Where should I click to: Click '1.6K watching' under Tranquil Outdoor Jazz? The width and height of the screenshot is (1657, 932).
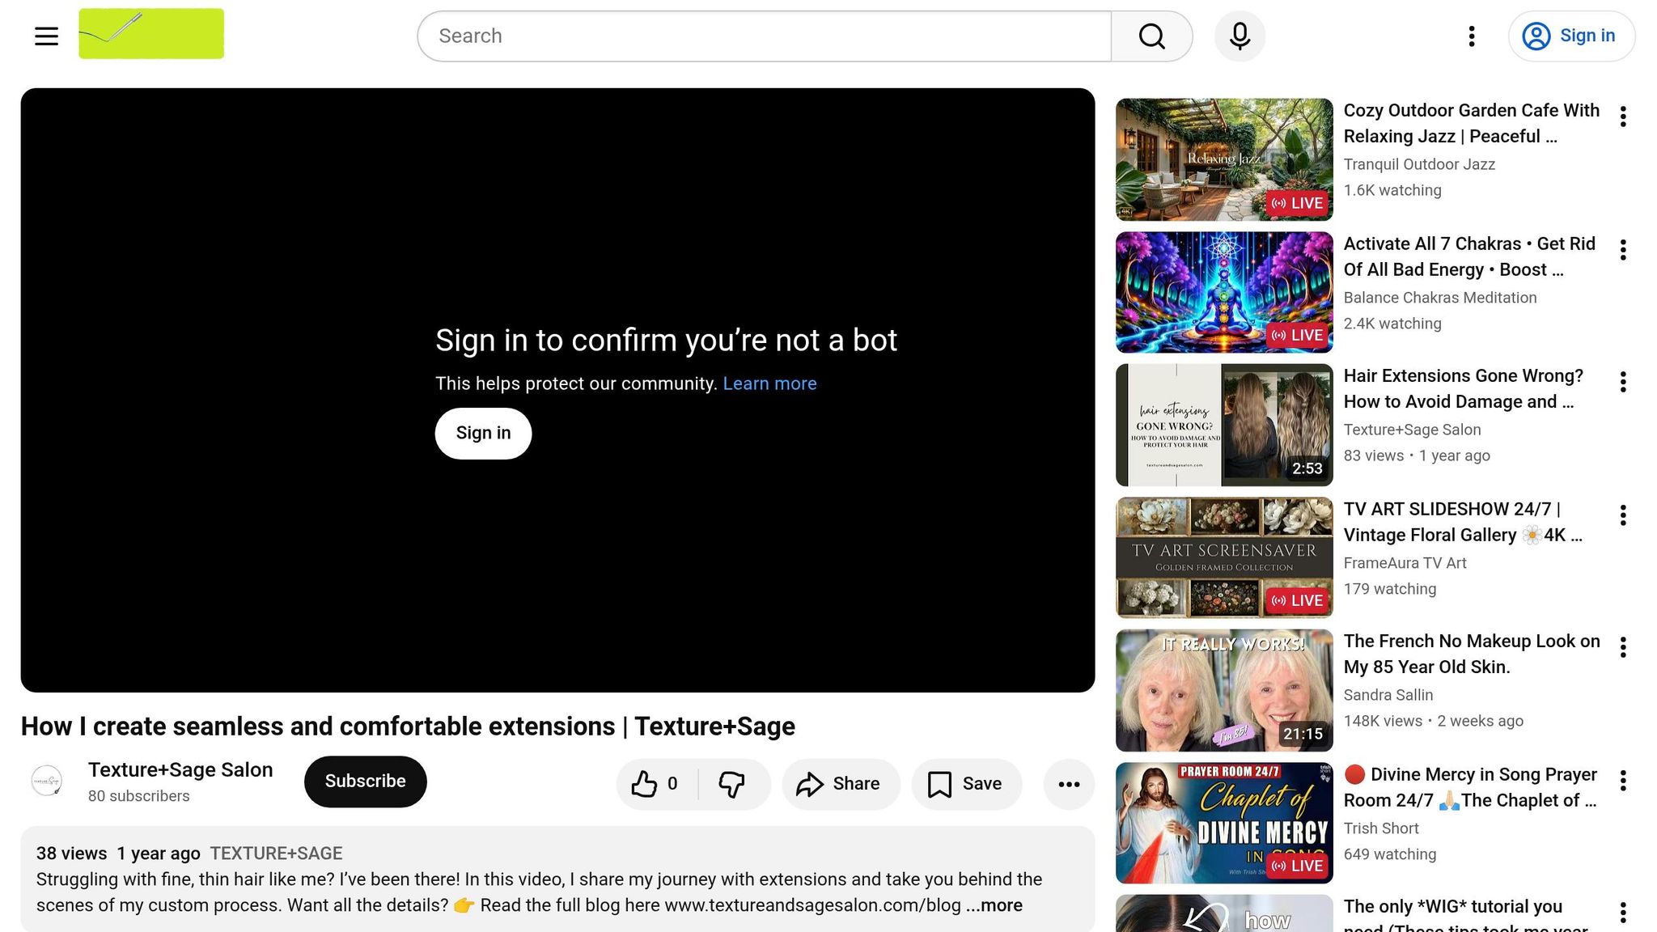tap(1392, 190)
